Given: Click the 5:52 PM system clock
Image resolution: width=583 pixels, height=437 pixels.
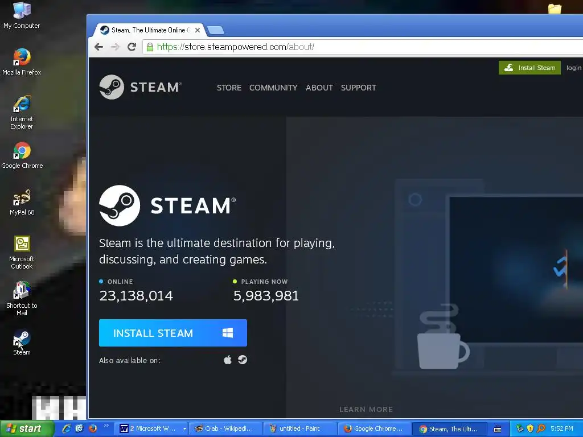Looking at the screenshot, I should coord(562,428).
